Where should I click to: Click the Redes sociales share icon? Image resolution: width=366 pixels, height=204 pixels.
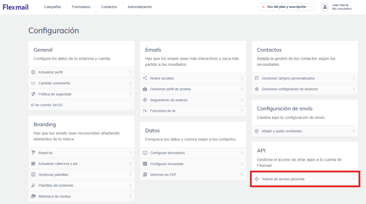pos(145,78)
